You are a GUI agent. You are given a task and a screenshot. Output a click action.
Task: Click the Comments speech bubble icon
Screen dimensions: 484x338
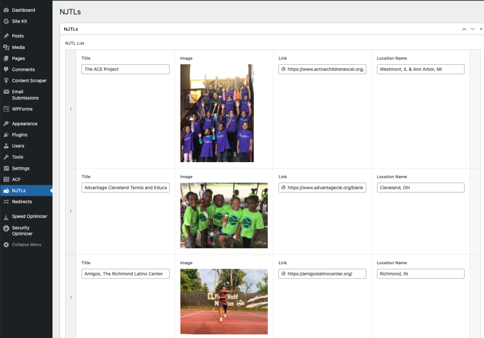click(6, 69)
